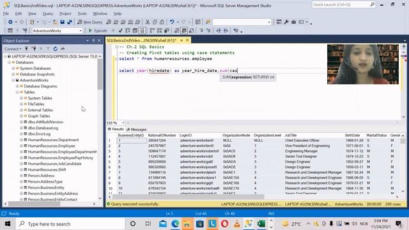This screenshot has height=230, width=409.
Task: Click the Copy icon in toolbar
Action: click(x=155, y=22)
